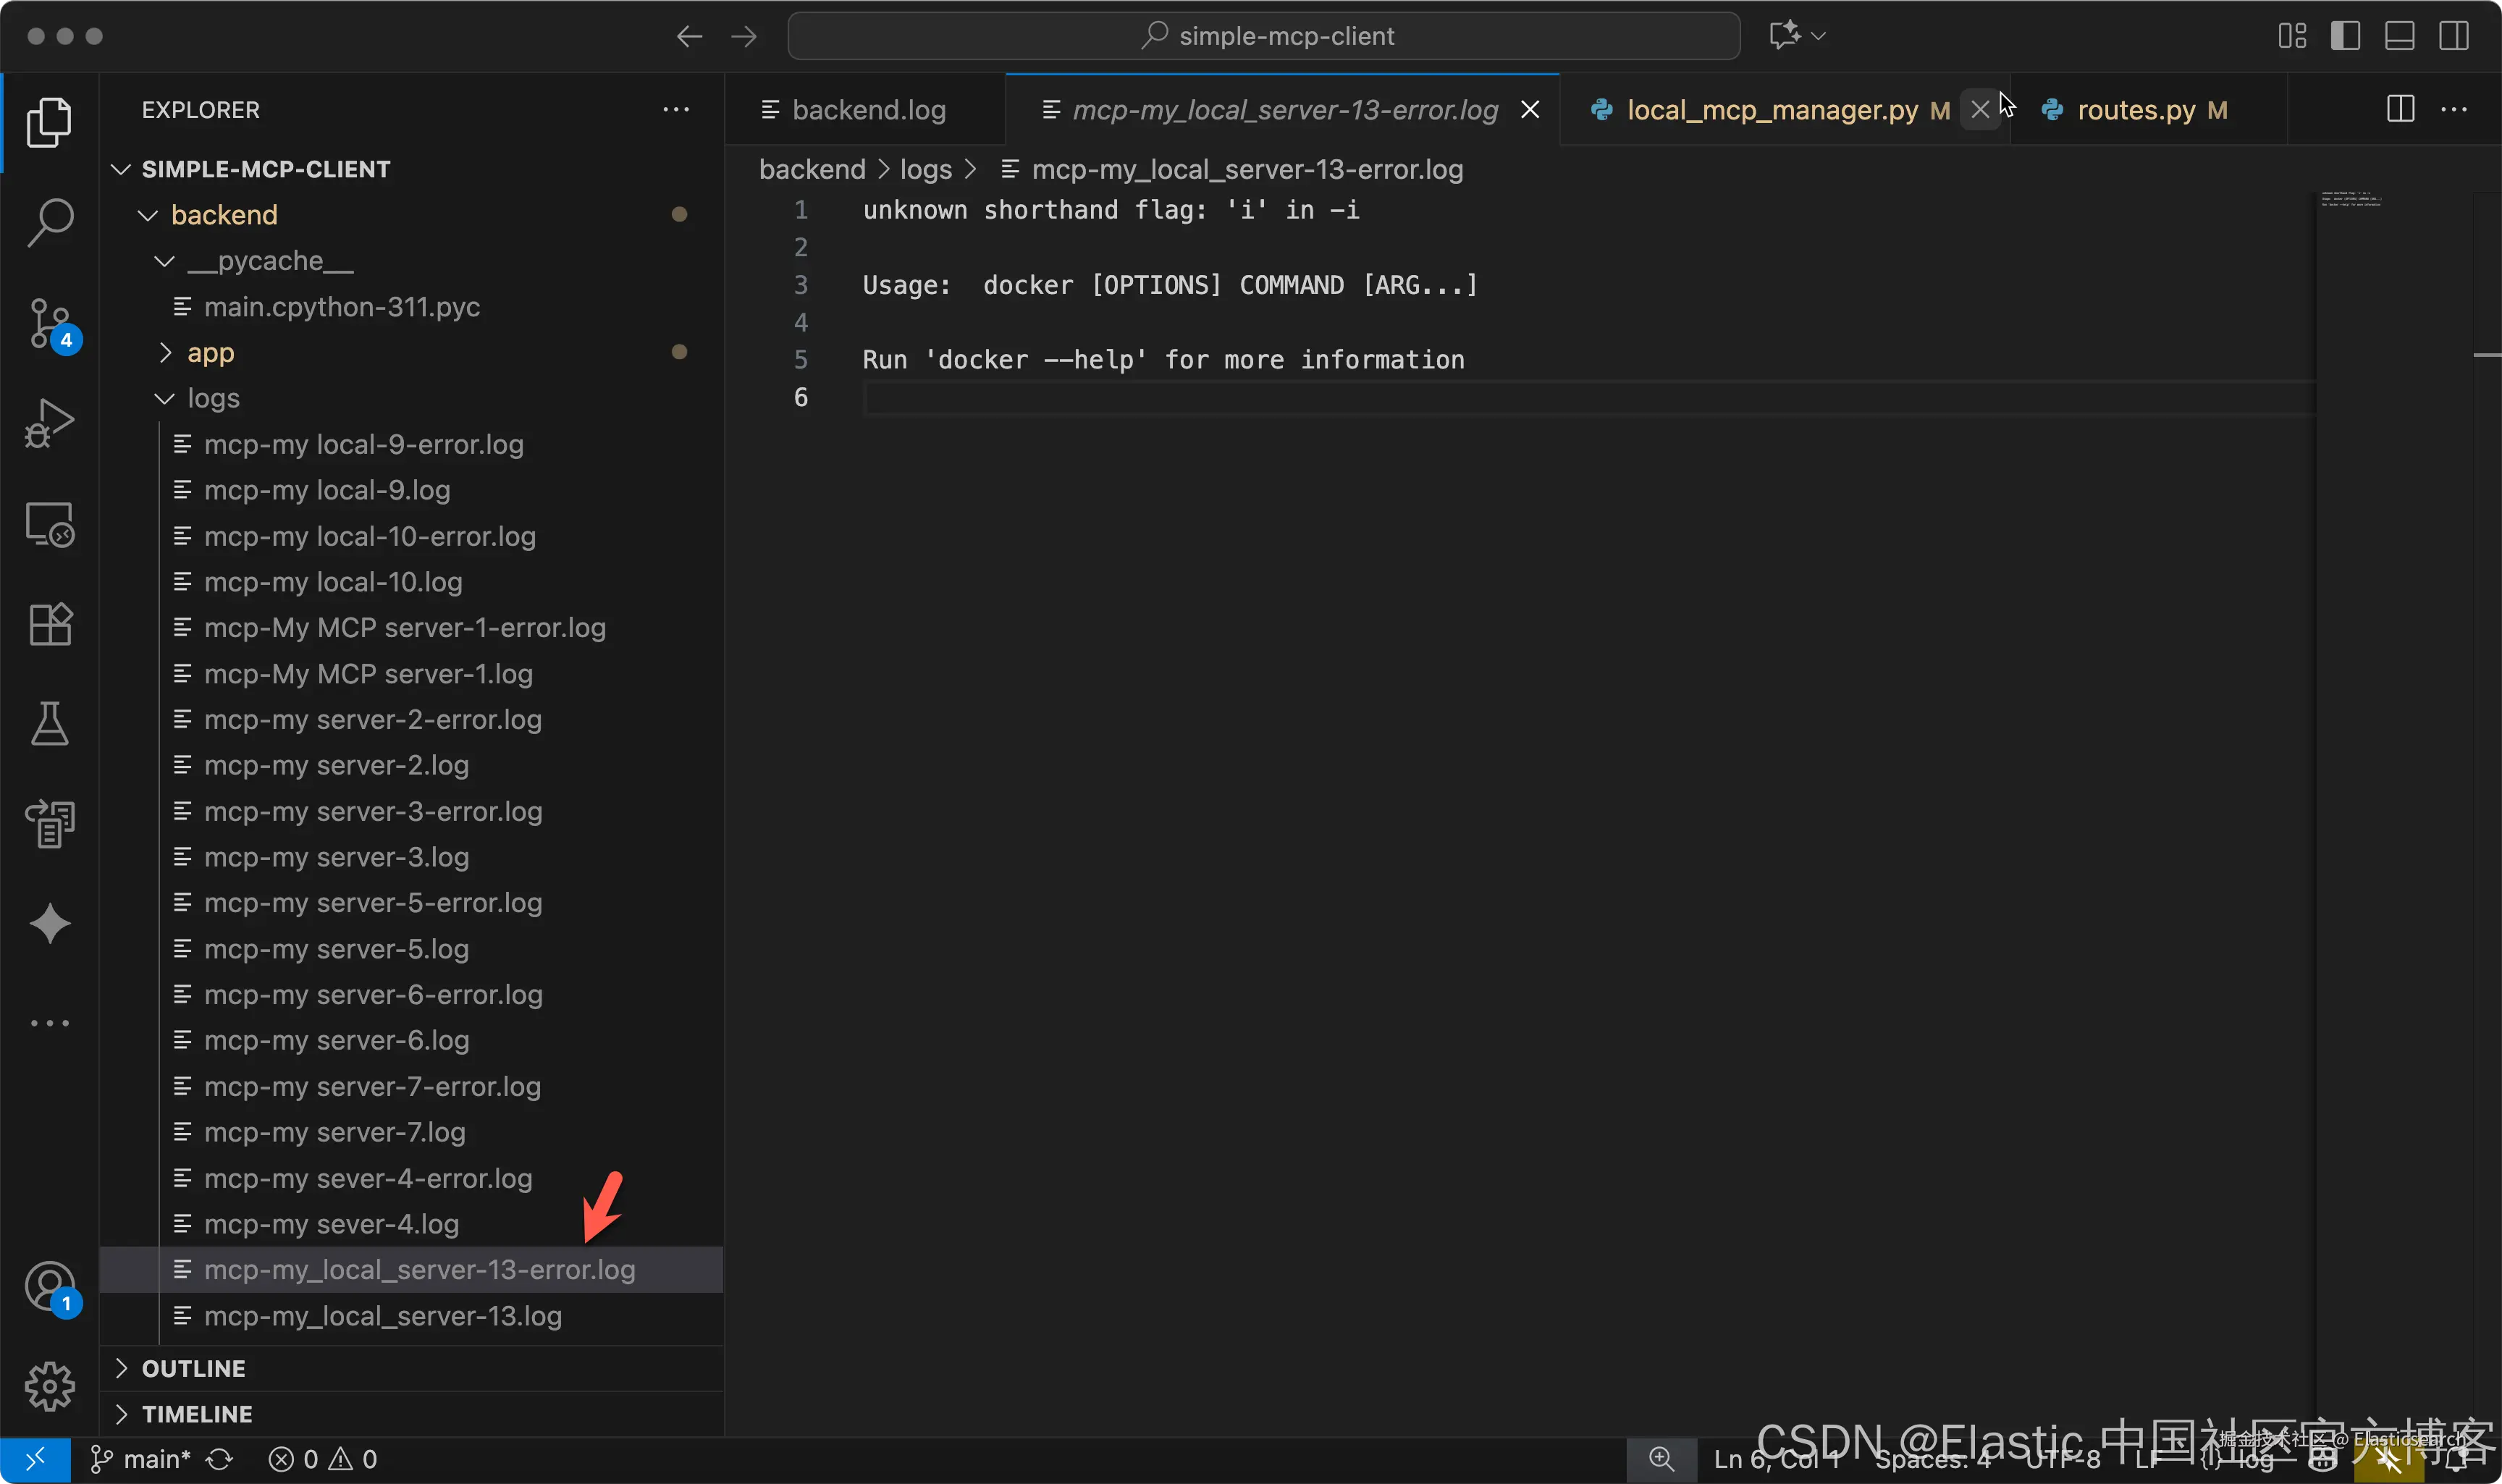Screen dimensions: 2502x1484
Task: Toggle the primary sidebar visibility
Action: (x=2345, y=36)
